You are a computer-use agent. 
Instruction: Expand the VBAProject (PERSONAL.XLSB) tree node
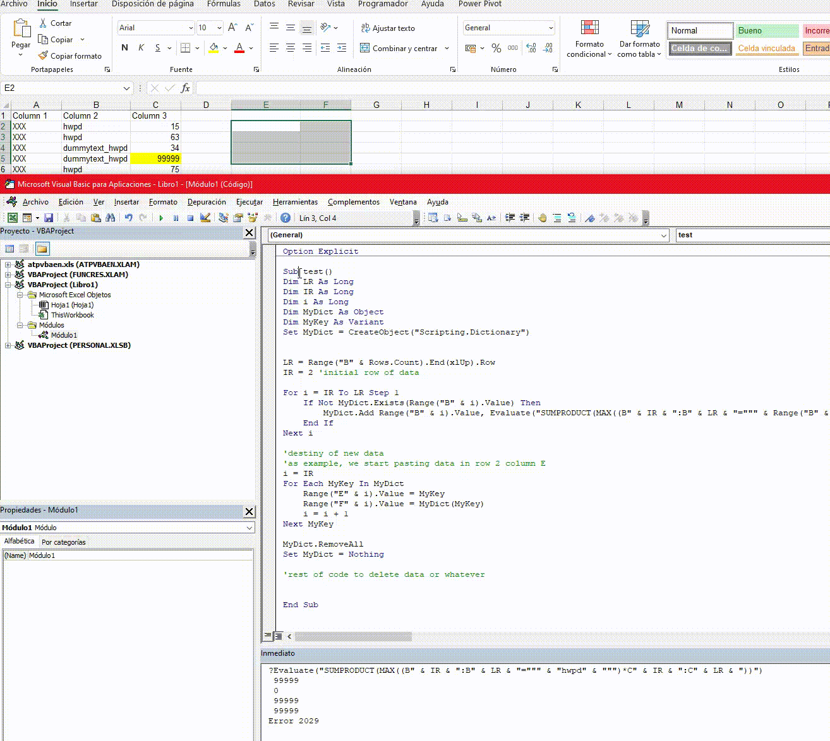pyautogui.click(x=8, y=345)
